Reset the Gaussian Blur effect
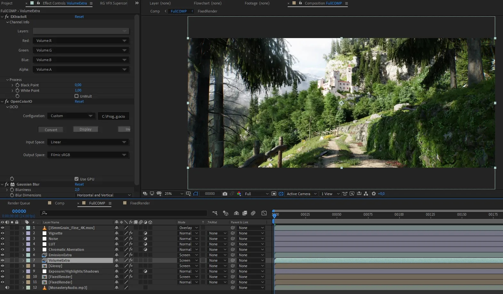The width and height of the screenshot is (503, 294). (79, 184)
